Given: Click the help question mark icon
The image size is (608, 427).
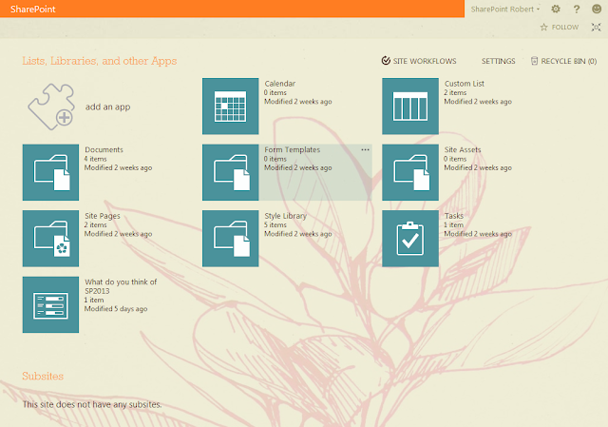Looking at the screenshot, I should pos(577,9).
